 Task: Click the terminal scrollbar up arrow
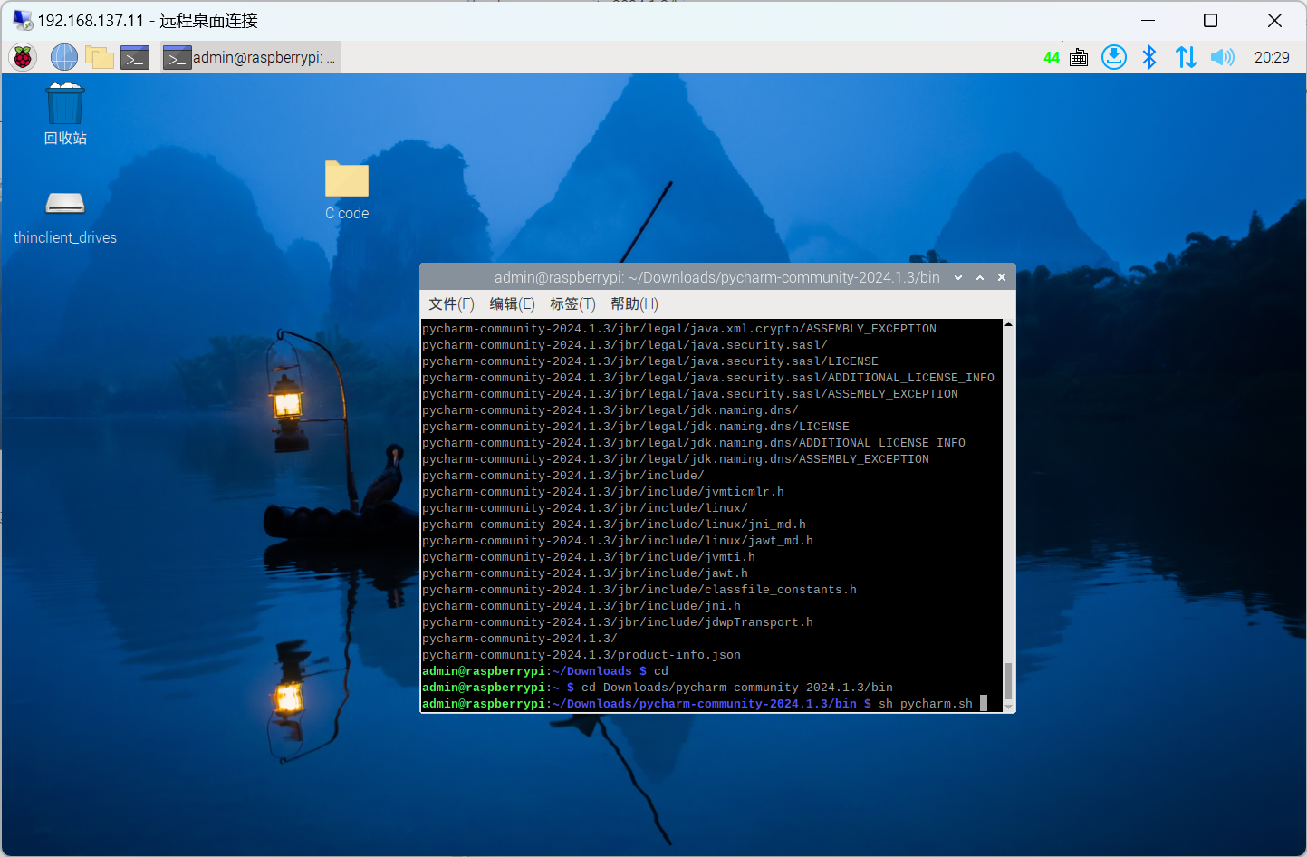tap(1008, 324)
